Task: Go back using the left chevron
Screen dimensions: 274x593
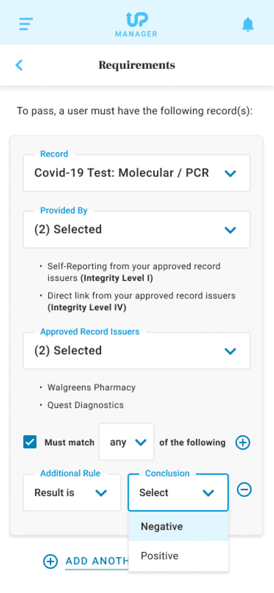Action: (x=19, y=65)
